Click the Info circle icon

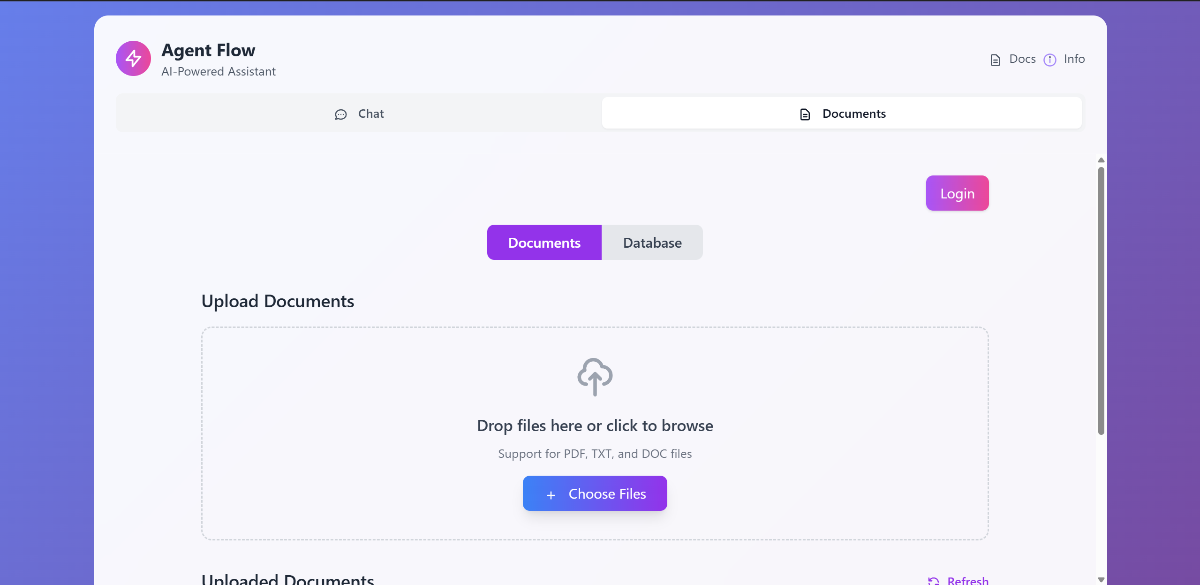pyautogui.click(x=1049, y=60)
